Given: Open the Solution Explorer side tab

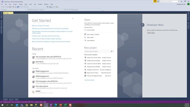Looking at the screenshot, I should 188,16.
